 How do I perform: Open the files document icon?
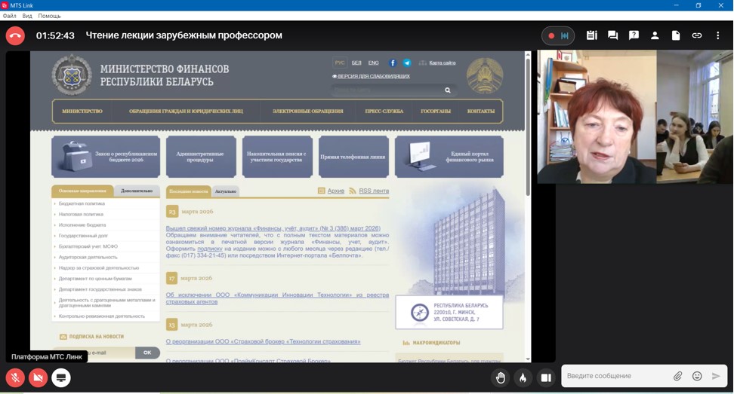pyautogui.click(x=676, y=35)
